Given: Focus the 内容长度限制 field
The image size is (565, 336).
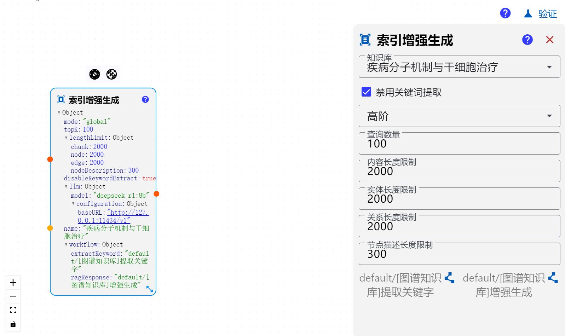Looking at the screenshot, I should click(459, 172).
